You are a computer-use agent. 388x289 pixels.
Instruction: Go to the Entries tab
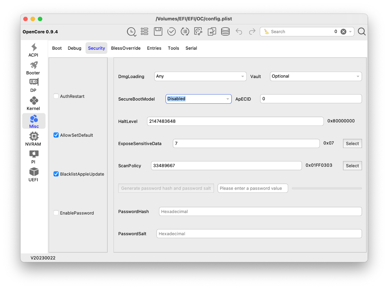point(154,48)
